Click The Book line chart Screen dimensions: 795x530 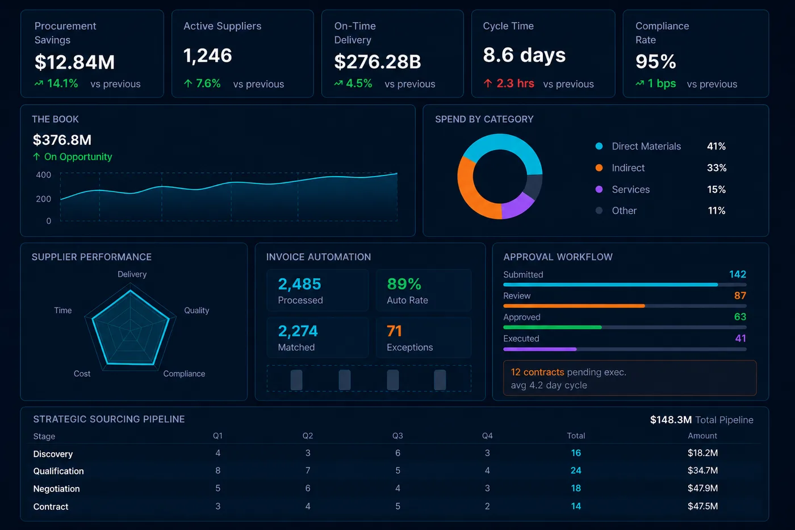click(x=229, y=196)
